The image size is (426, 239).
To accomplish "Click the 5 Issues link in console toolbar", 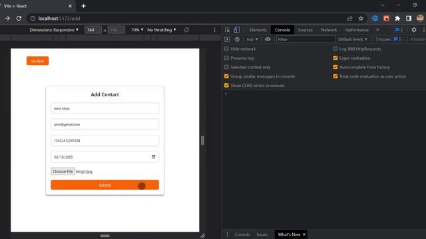I will point(388,39).
